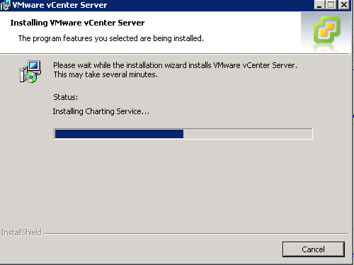The height and width of the screenshot is (265, 354).
Task: Select the 'Installing VMware vCenter Server' heading
Action: 77,23
